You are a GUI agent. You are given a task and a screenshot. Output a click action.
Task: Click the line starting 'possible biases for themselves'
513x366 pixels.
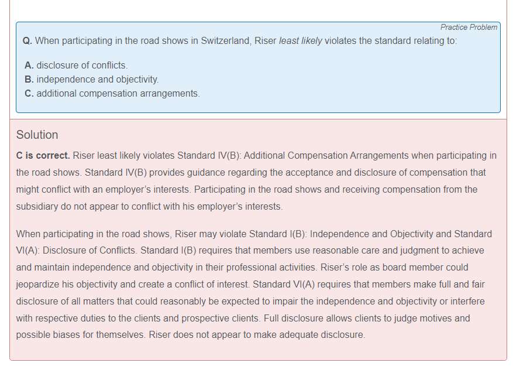coord(190,336)
